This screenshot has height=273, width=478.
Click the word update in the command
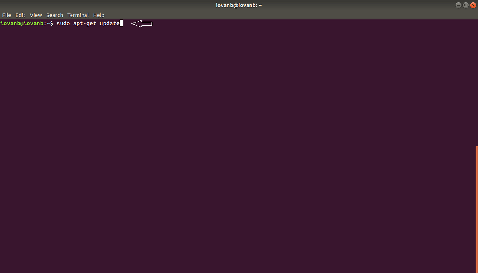click(110, 23)
